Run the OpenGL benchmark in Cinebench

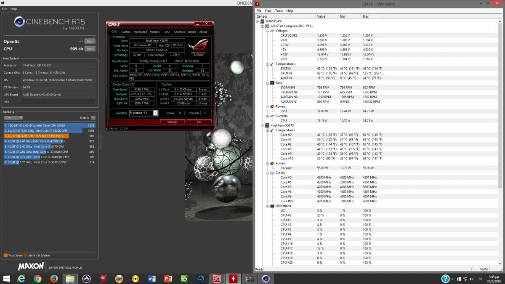coord(90,42)
